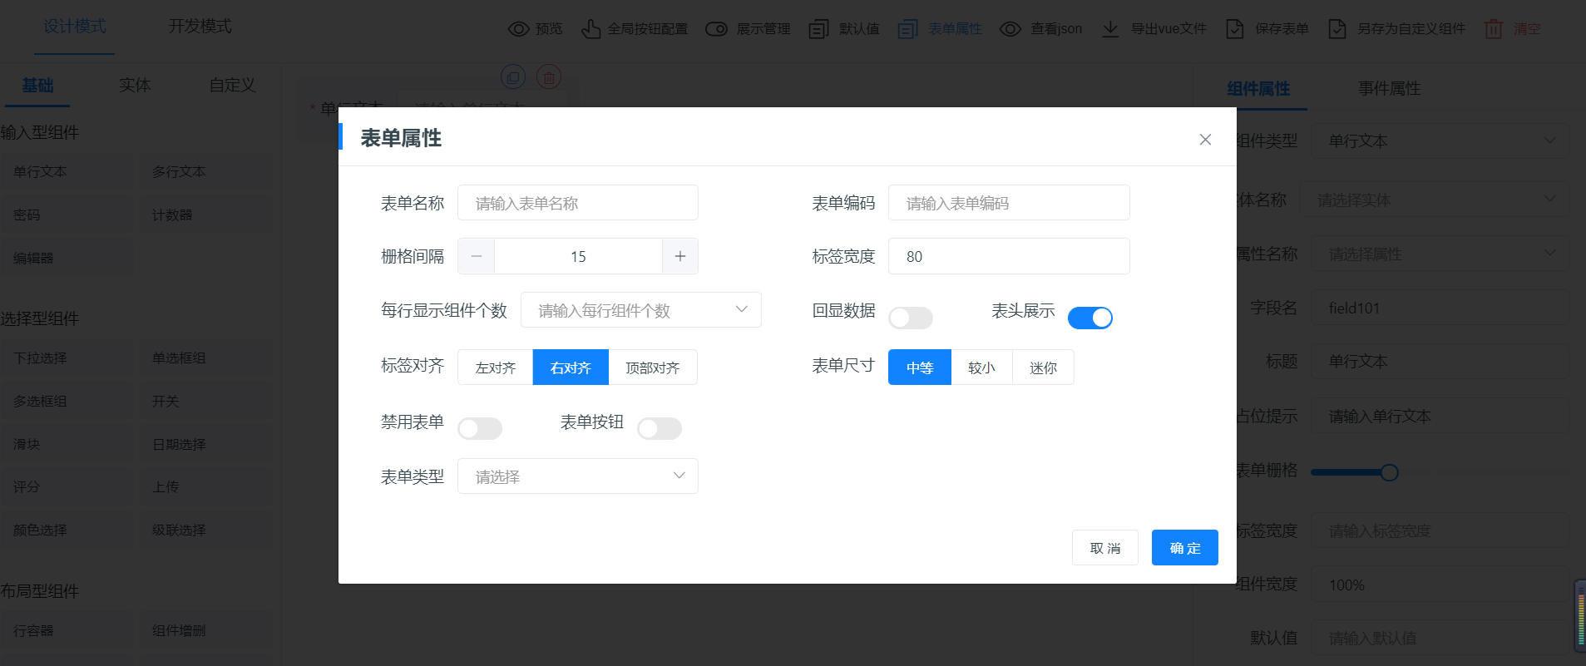This screenshot has height=666, width=1586.
Task: Select the 下拉选择 component
Action: click(67, 358)
